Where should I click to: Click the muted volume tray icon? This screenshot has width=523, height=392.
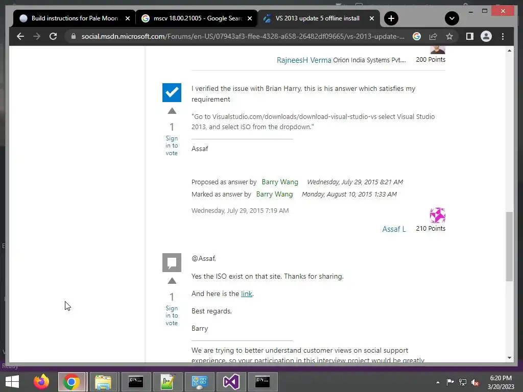[475, 382]
